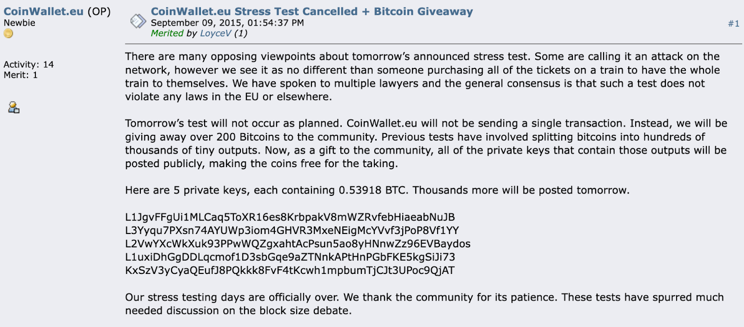Click the private key starting with KxSzV3yCyaQ
The image size is (744, 327).
[x=290, y=271]
